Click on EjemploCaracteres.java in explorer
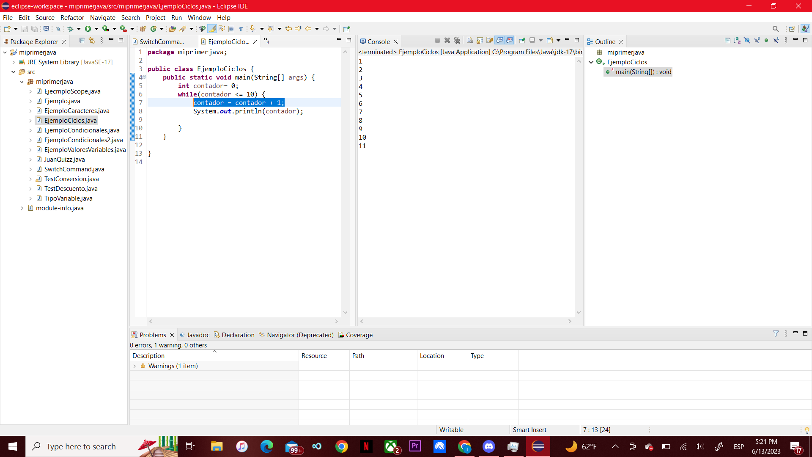Viewport: 812px width, 457px height. click(77, 110)
